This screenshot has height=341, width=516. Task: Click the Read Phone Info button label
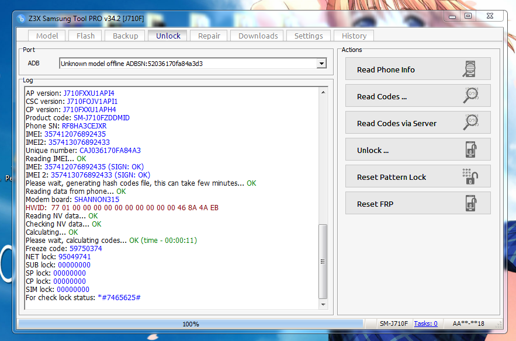(386, 69)
